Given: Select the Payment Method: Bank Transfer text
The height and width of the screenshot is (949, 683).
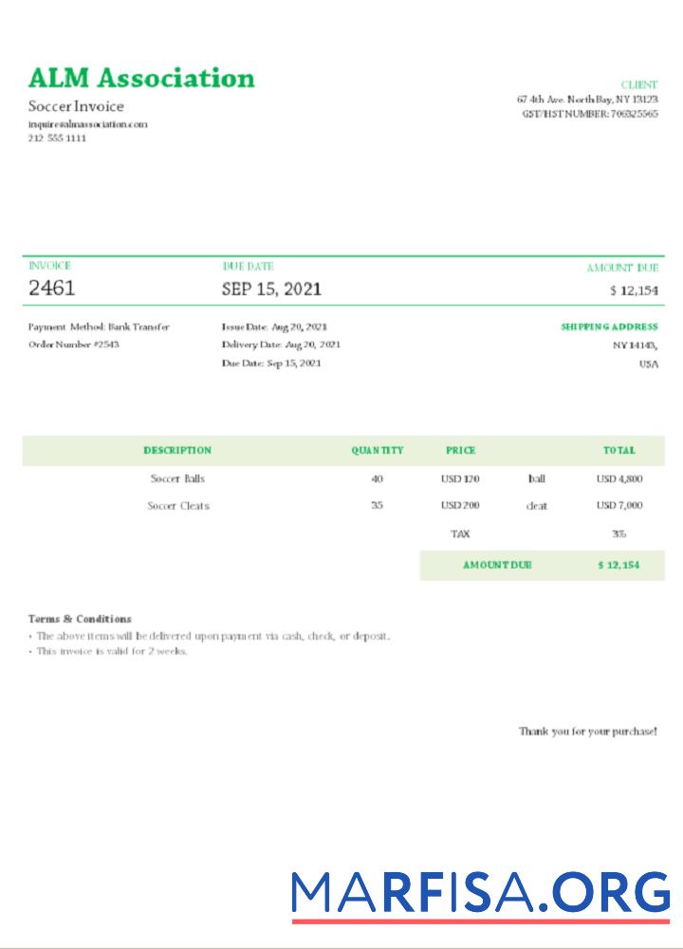Looking at the screenshot, I should [x=99, y=326].
